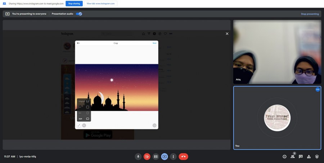Click add multiple photos button in Crop dialog
Screen dimensions: 324x163
154,125
